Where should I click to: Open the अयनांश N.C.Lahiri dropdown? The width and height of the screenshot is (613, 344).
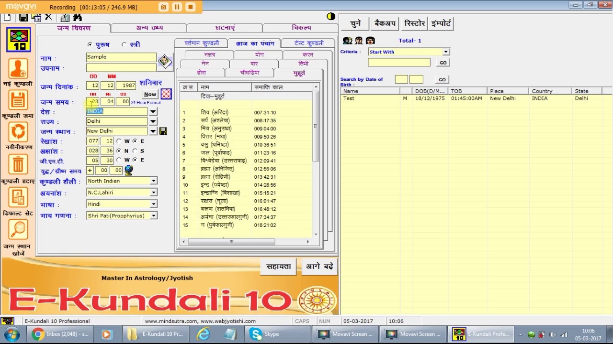[153, 193]
